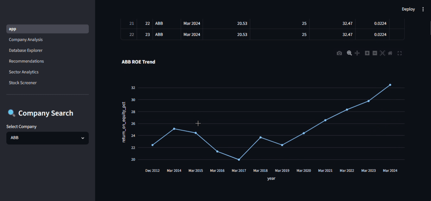Click the 'year' x-axis title
The image size is (431, 201).
pos(271,178)
